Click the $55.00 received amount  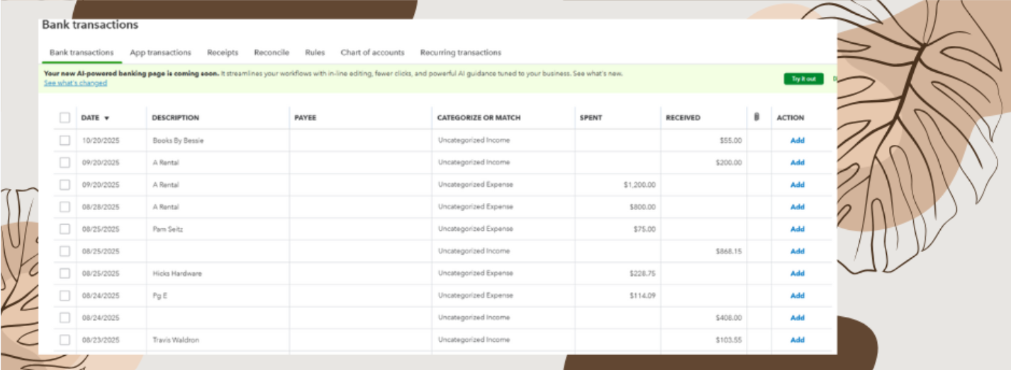pos(731,140)
